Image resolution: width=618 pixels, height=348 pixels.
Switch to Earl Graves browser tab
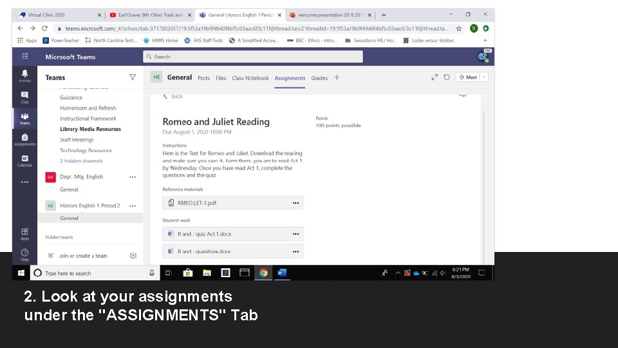150,15
